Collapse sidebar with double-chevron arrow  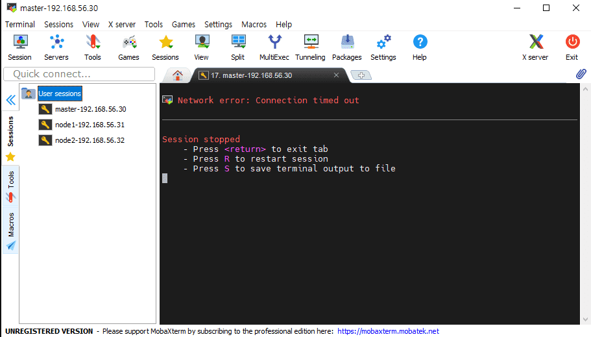(10, 100)
